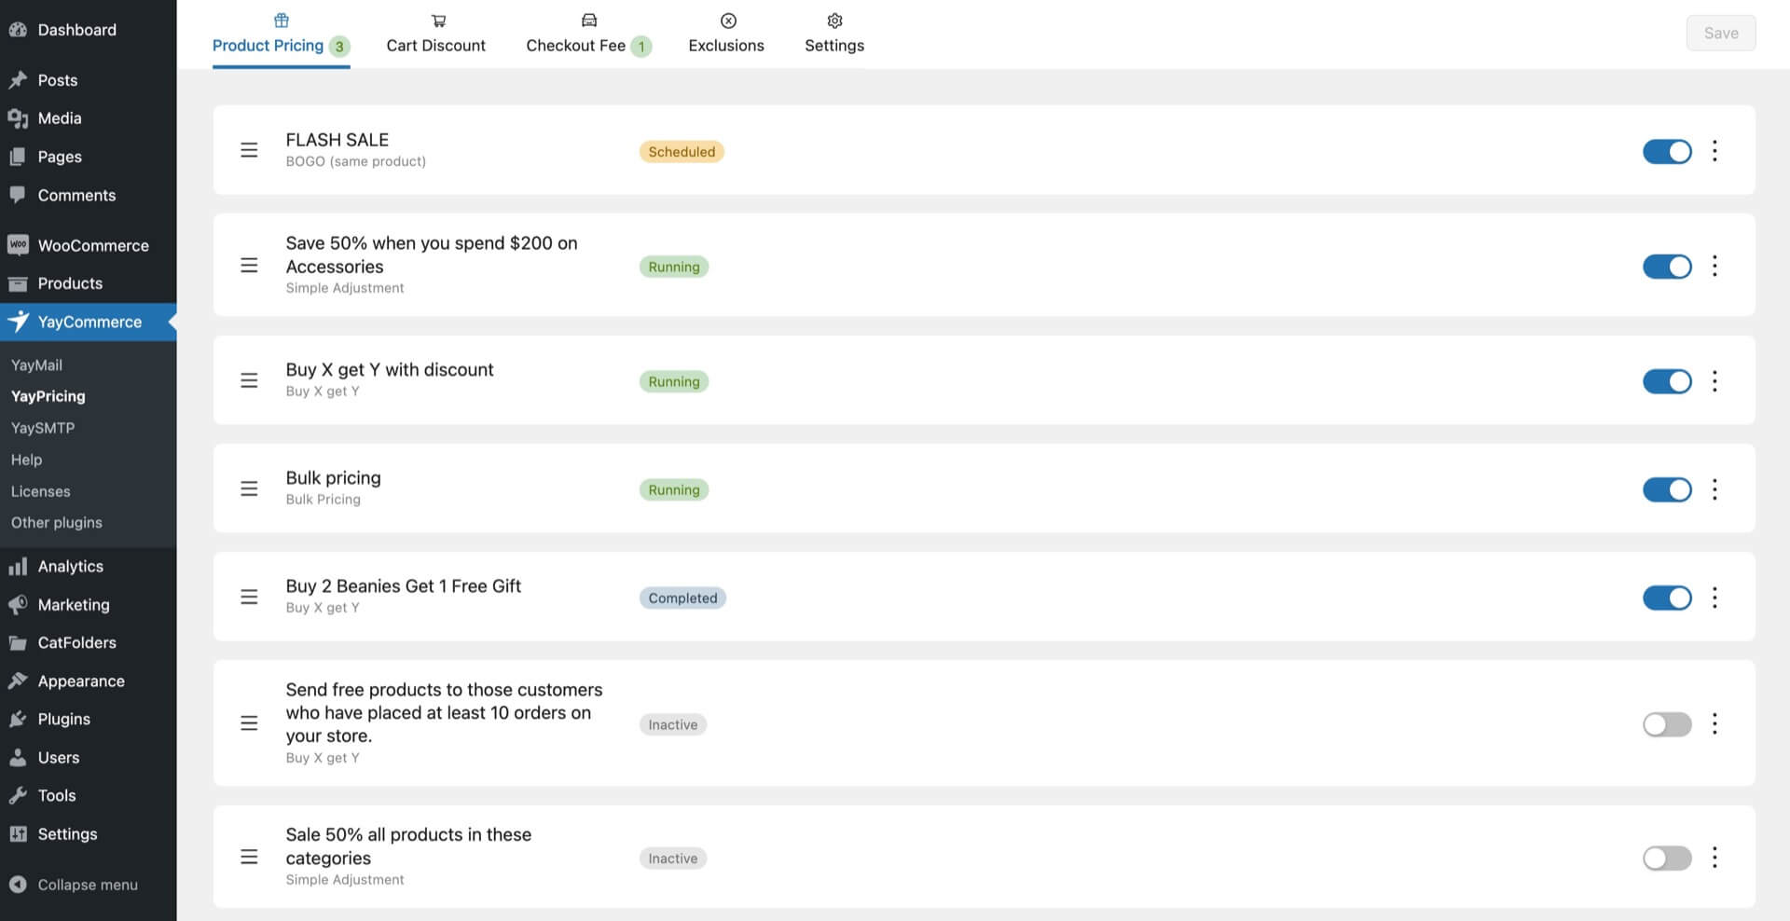Open the Other plugins link
The width and height of the screenshot is (1790, 921).
[56, 522]
